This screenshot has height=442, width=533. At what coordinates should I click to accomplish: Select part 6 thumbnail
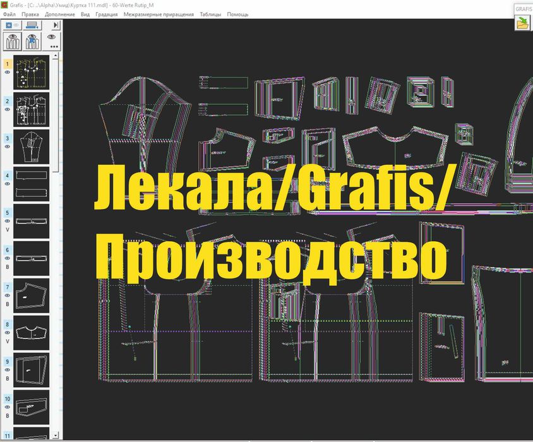coord(32,259)
